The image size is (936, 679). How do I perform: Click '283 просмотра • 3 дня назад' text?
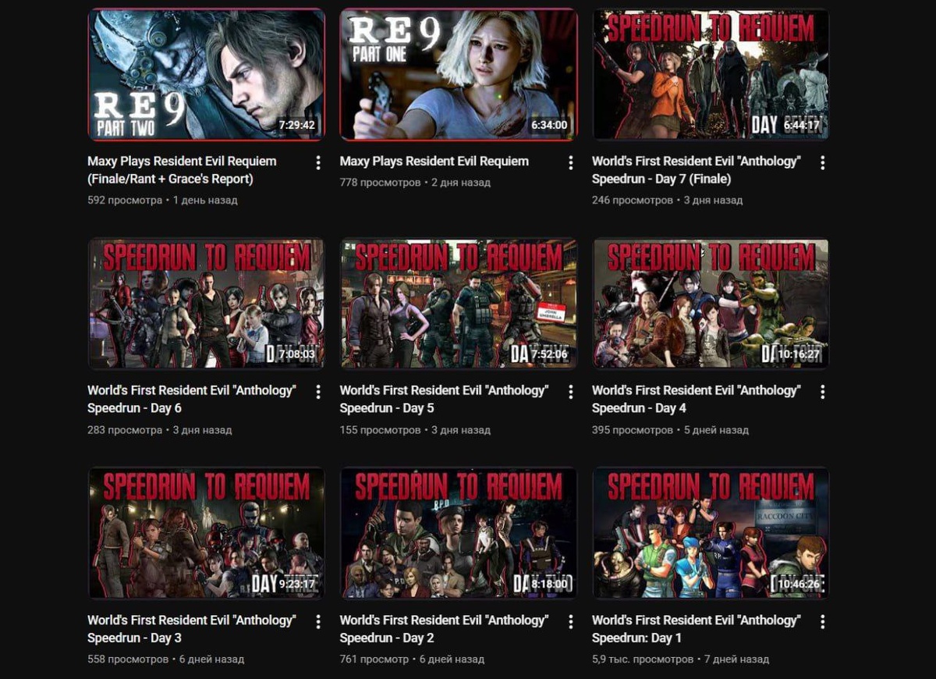[x=160, y=430]
